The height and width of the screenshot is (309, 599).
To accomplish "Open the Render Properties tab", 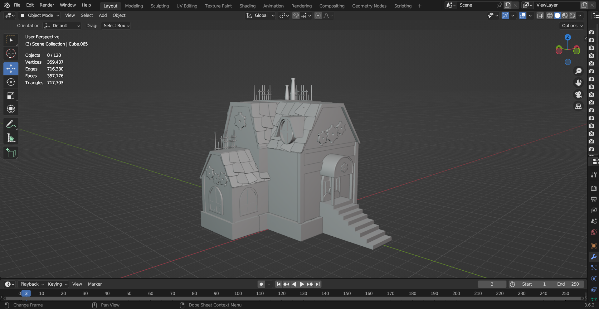I will point(594,188).
